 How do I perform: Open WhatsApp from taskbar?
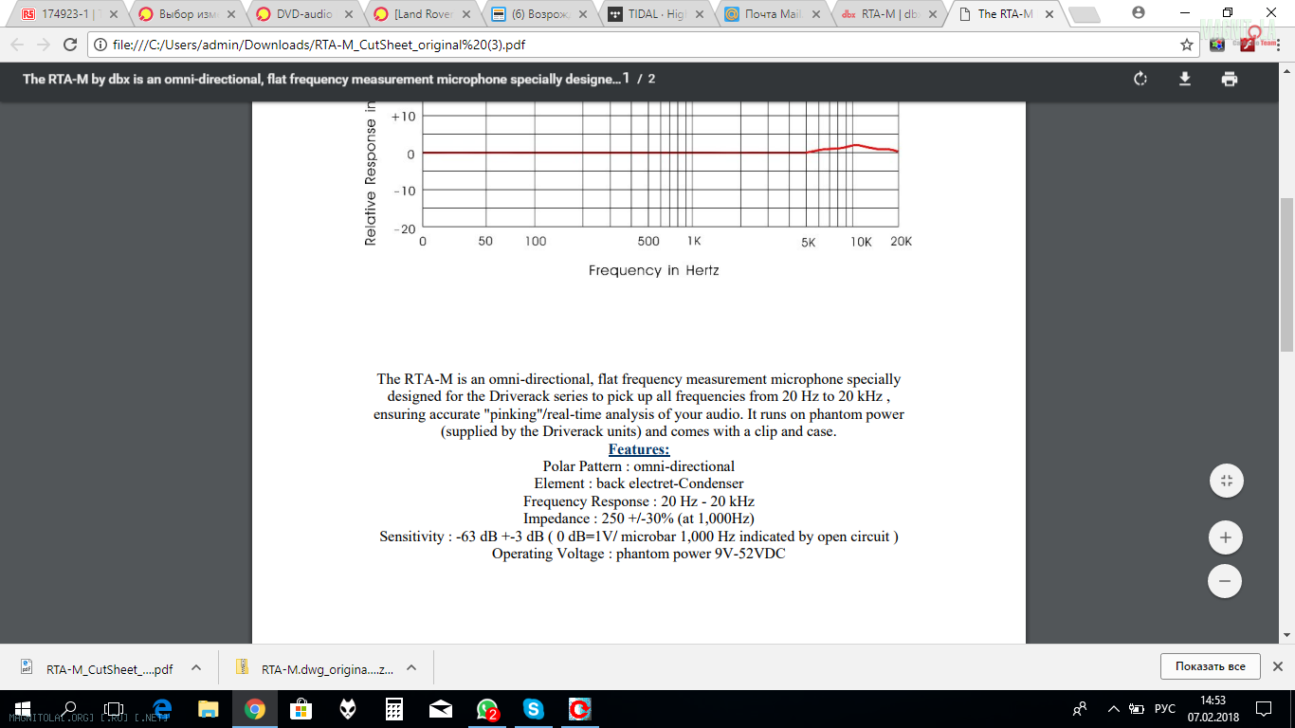point(486,709)
